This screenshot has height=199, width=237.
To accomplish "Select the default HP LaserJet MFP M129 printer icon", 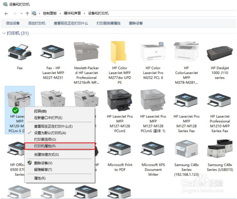I will point(19,99).
